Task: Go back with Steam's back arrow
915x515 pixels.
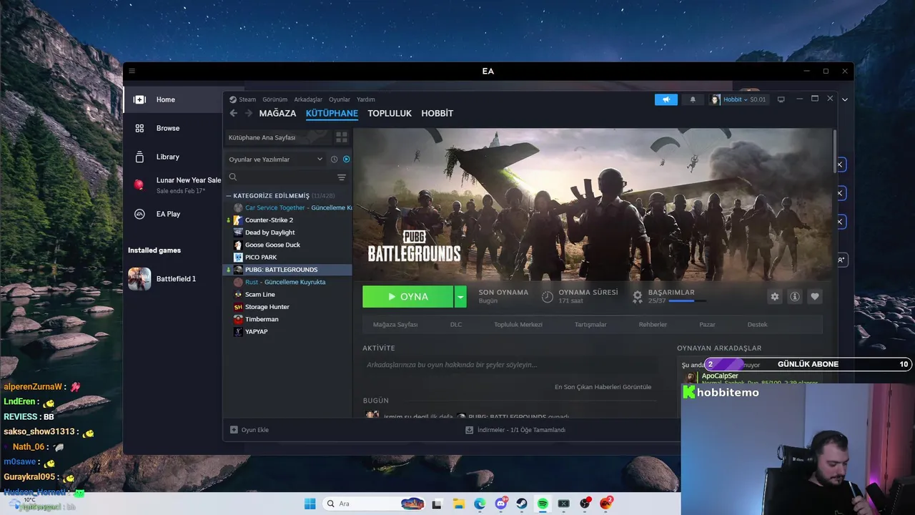Action: pyautogui.click(x=233, y=113)
